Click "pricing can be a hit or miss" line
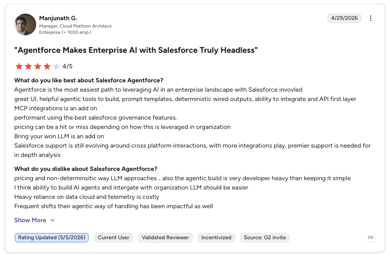The height and width of the screenshot is (254, 389). [122, 127]
